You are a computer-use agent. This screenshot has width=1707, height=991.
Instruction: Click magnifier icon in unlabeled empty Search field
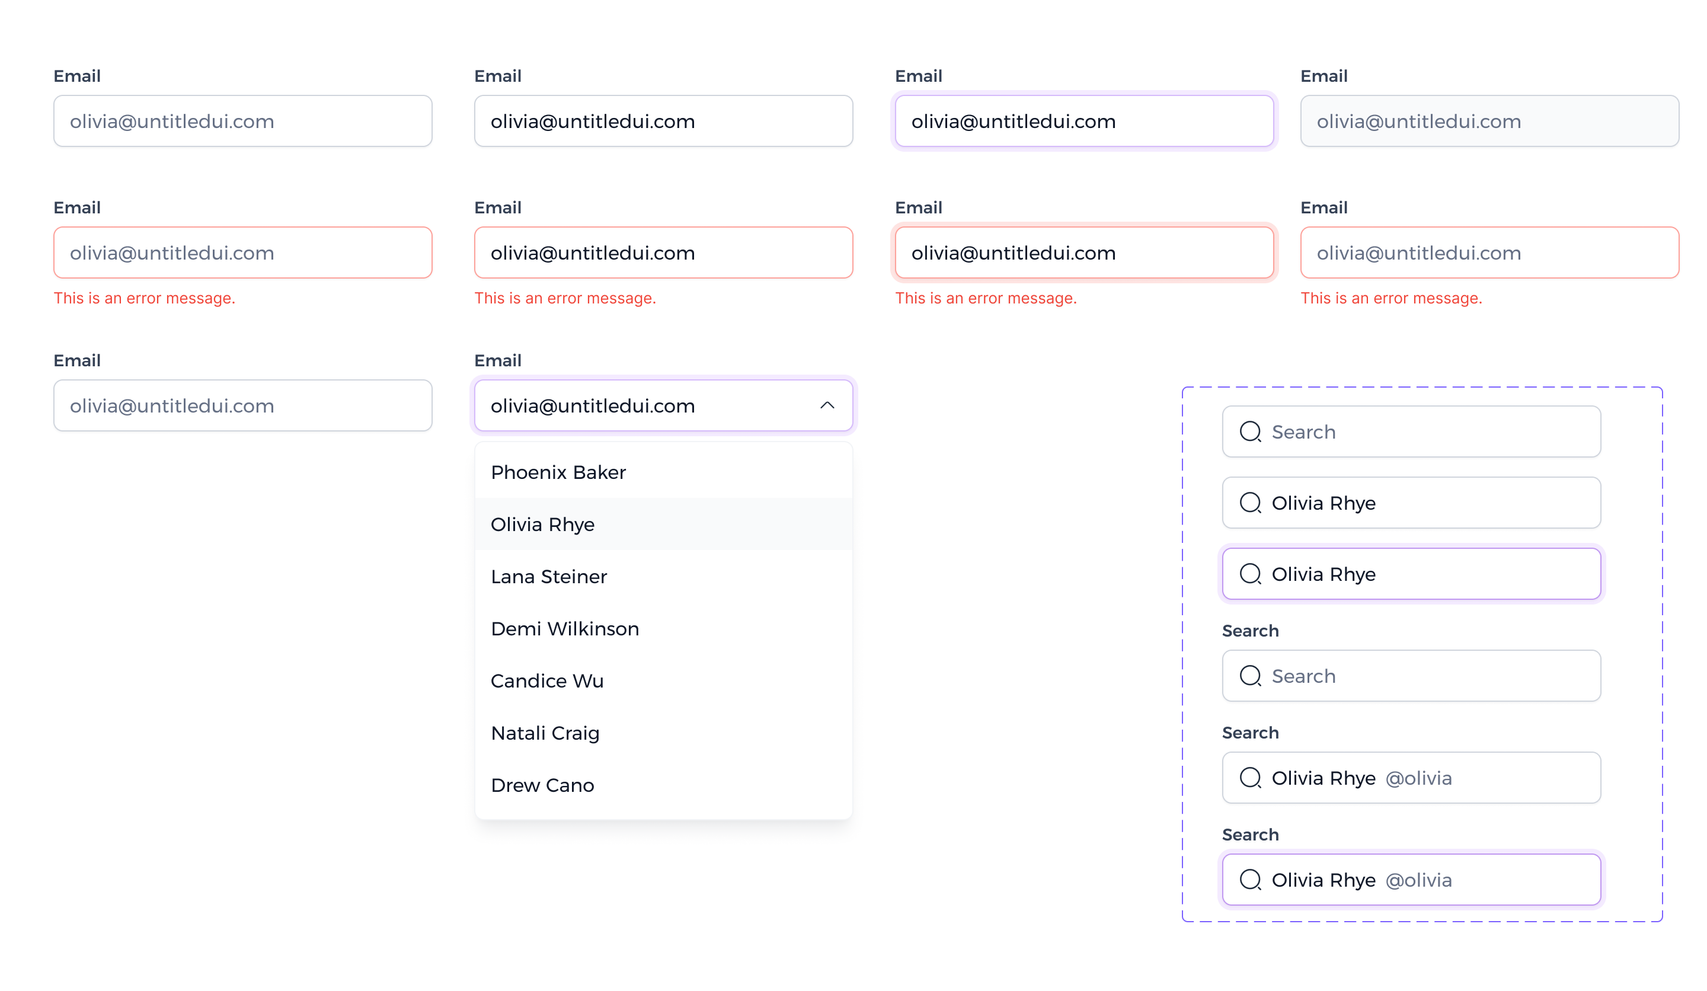[x=1250, y=431]
